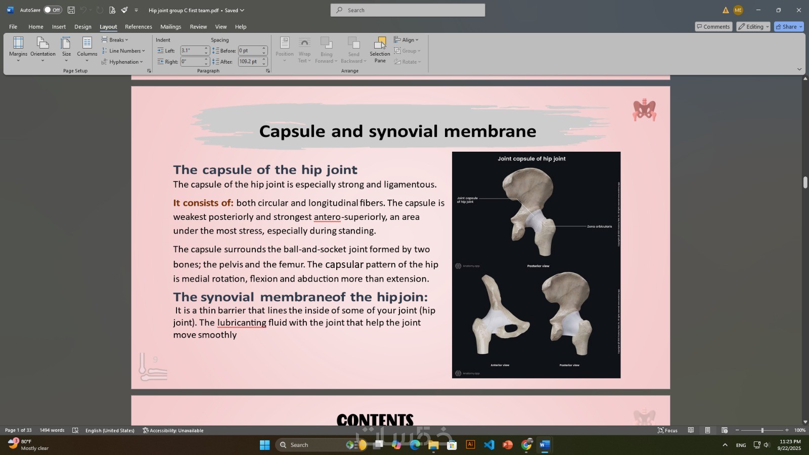Open the Size page options
This screenshot has height=455, width=809.
point(66,49)
